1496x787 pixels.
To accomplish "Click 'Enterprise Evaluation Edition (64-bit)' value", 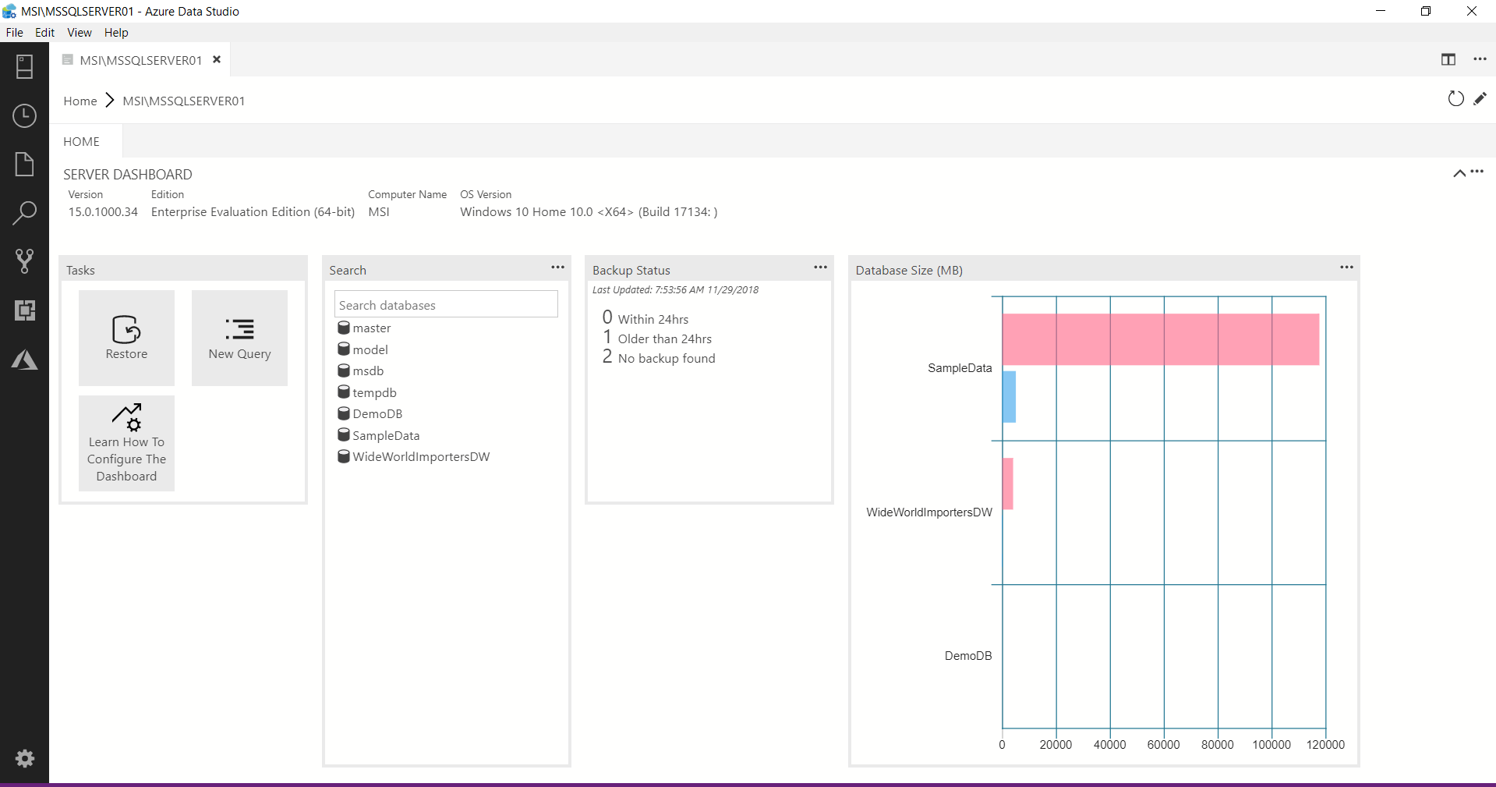I will [253, 212].
